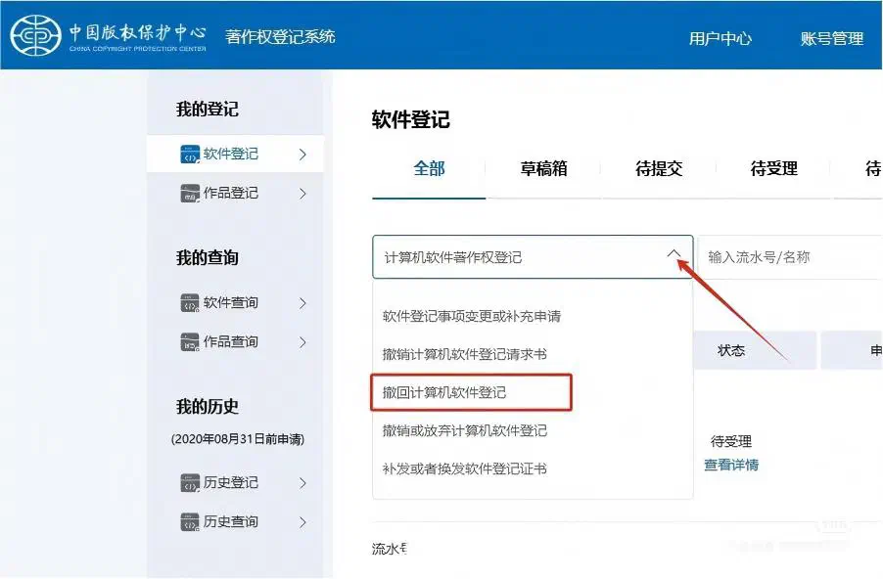Click the 查看详情 link
This screenshot has height=579, width=883.
(x=731, y=465)
